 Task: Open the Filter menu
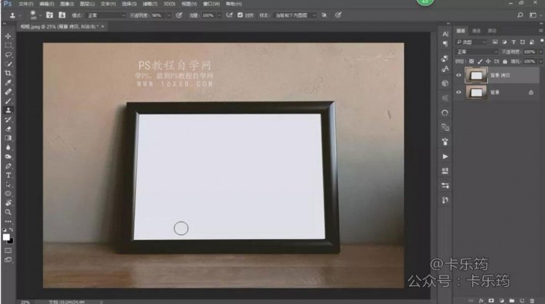coord(150,4)
